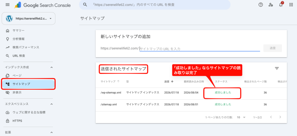This screenshot has width=297, height=136.
Task: Open the hamburger main menu
Action: click(x=8, y=5)
